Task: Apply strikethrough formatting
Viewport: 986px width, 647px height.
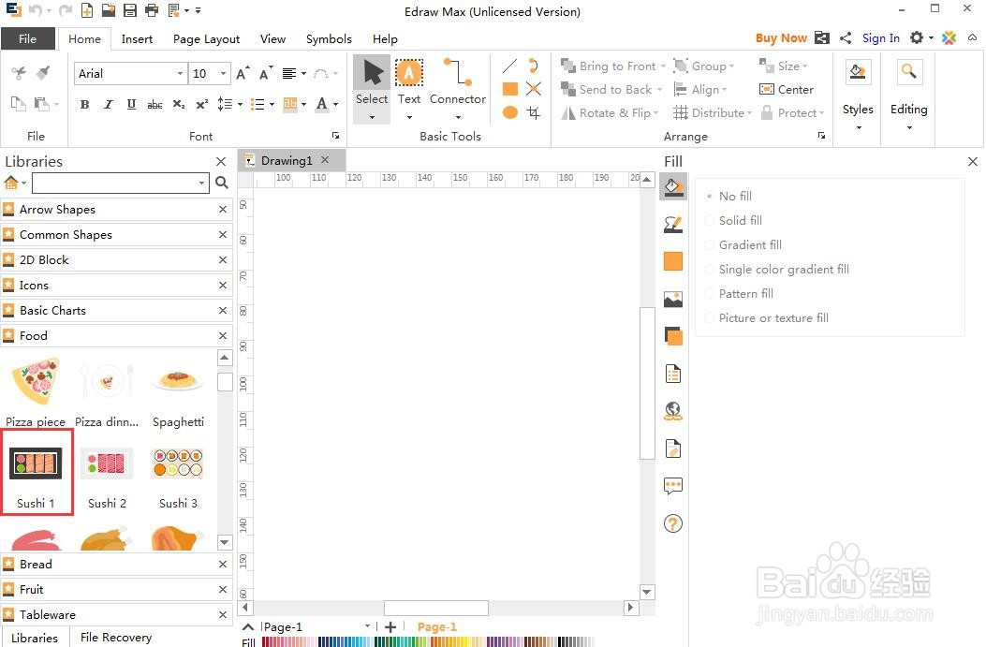Action: coord(155,104)
